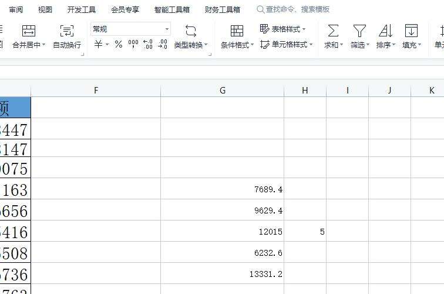Click the 排序 sort icon

pyautogui.click(x=386, y=31)
